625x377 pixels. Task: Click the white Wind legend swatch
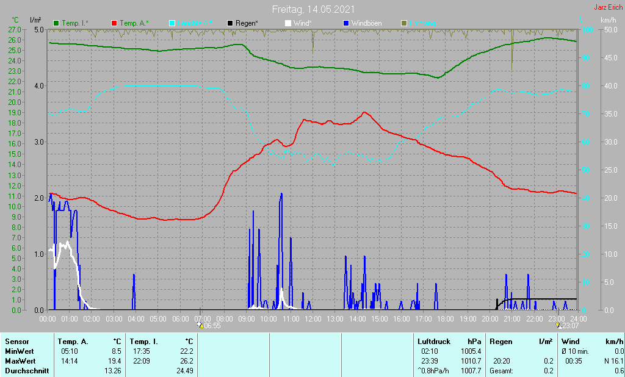coord(288,24)
